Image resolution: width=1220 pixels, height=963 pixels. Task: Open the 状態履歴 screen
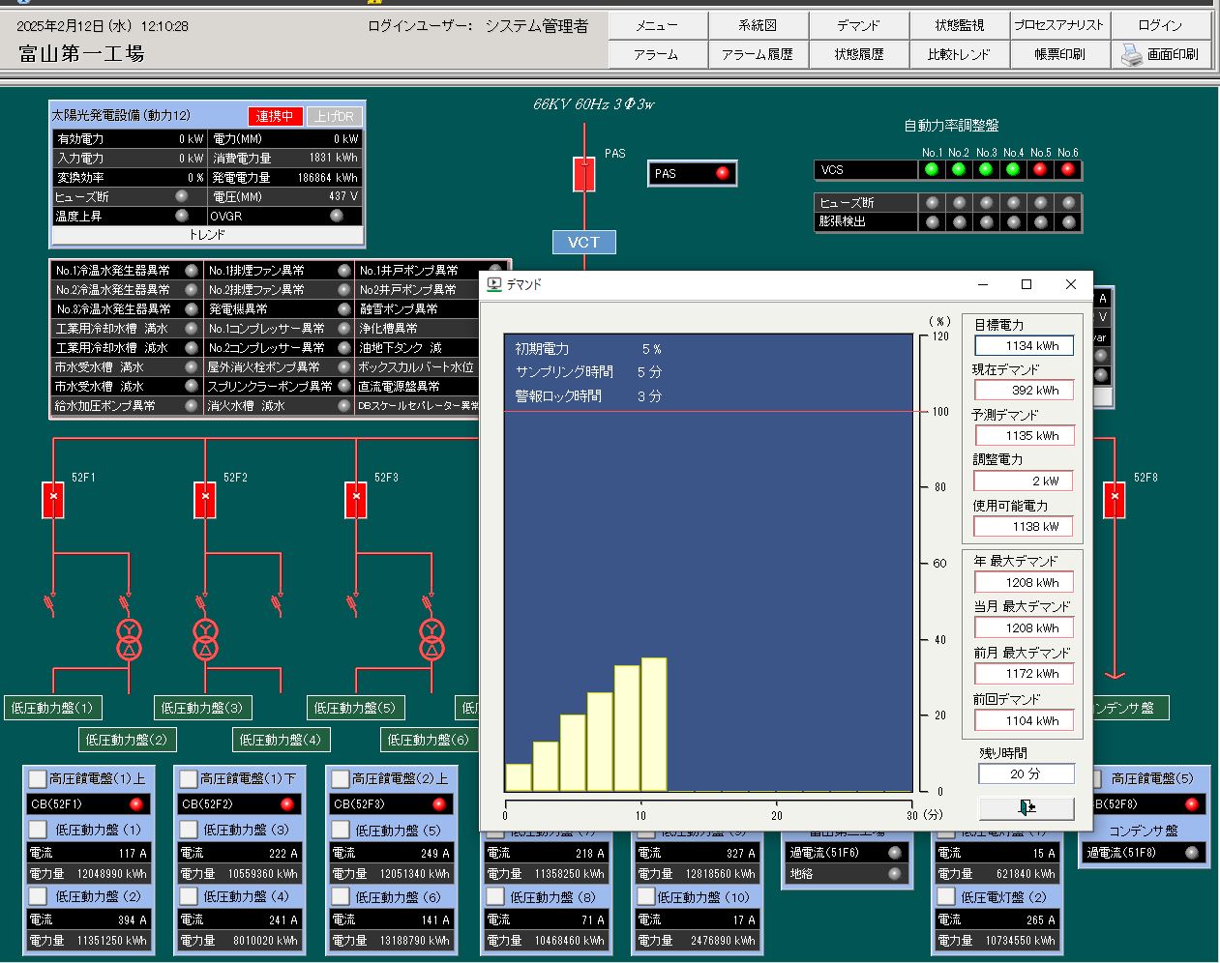coord(859,54)
